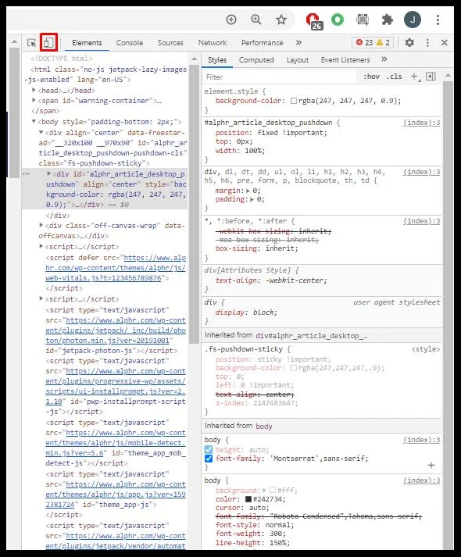Open the Performance tab
This screenshot has width=461, height=557.
[262, 43]
